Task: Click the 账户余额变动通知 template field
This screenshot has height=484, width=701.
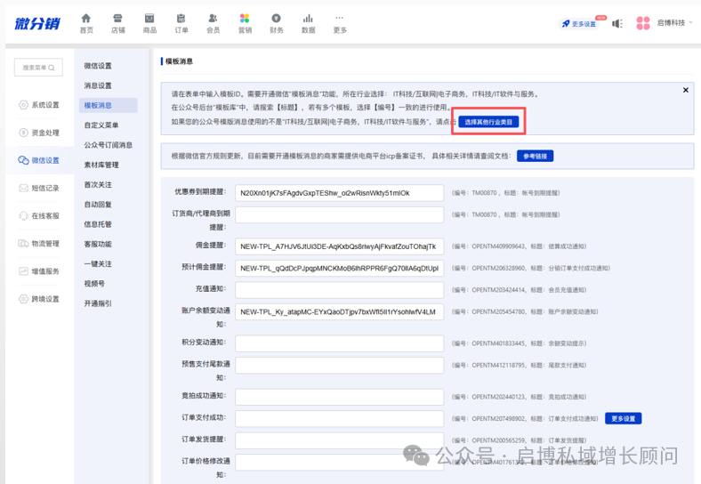Action: (339, 311)
